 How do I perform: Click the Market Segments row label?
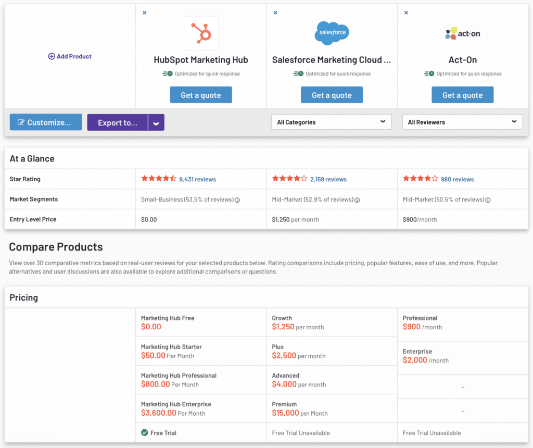(x=34, y=199)
